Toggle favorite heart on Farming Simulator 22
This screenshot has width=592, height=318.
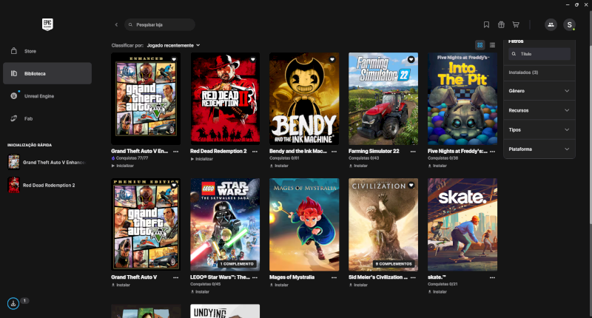point(411,59)
